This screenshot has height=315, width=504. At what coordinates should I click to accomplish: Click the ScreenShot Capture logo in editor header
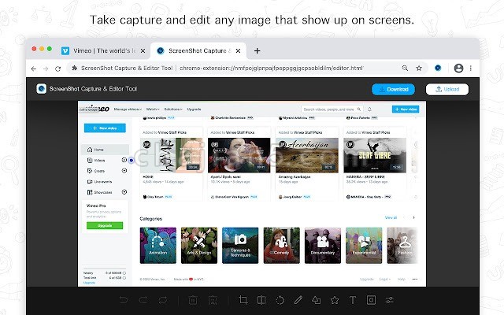pos(42,89)
